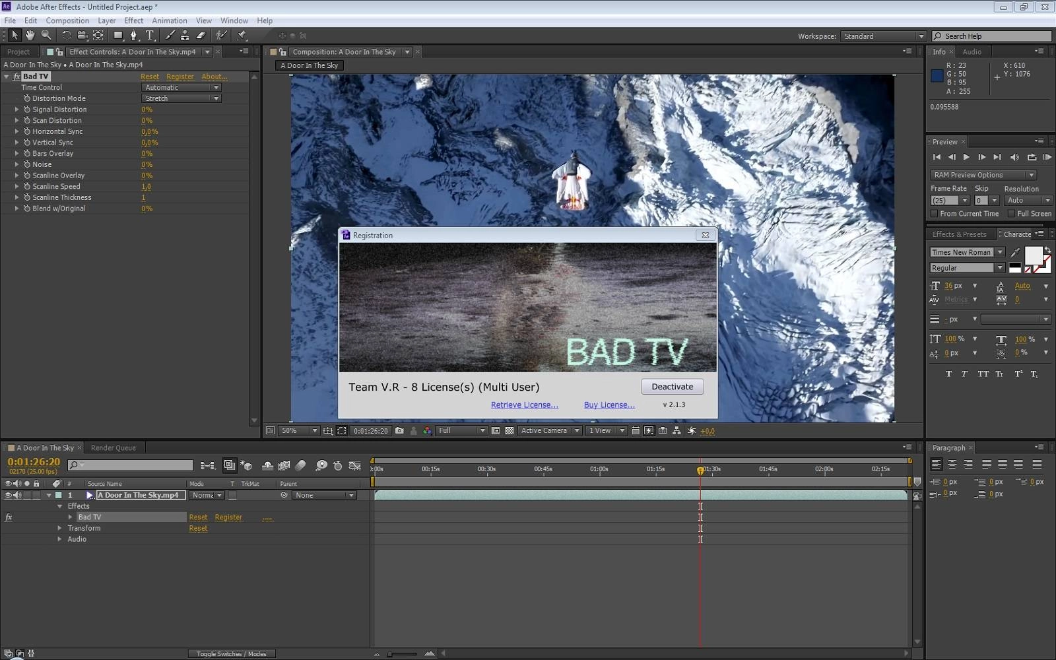Toggle transparency grid in viewer
1056x660 pixels.
click(x=510, y=430)
